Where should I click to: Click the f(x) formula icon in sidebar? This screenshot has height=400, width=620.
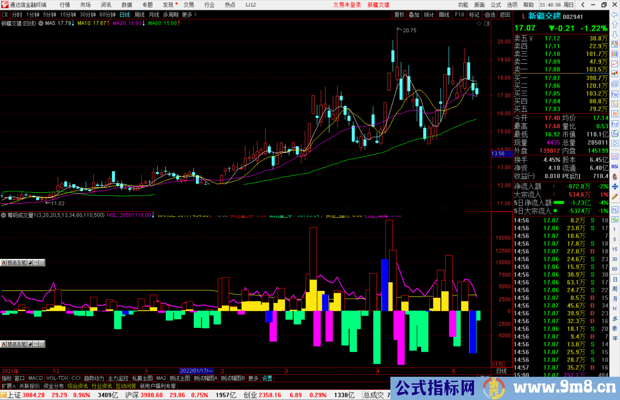coord(615,134)
